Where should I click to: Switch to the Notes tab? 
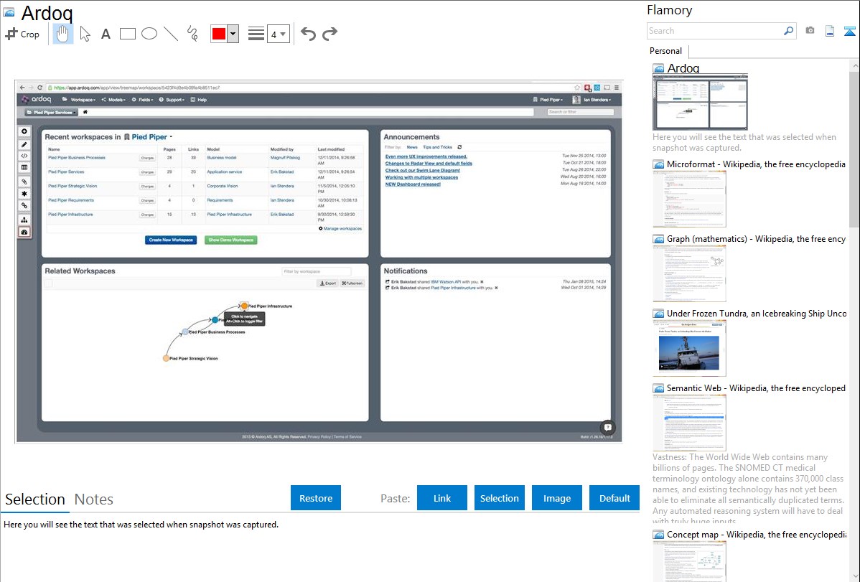coord(94,499)
